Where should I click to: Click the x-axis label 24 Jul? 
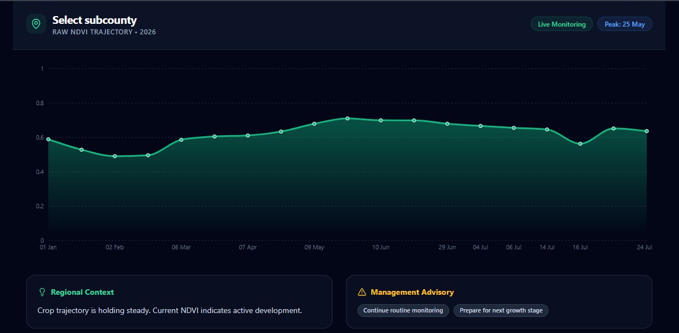(x=645, y=248)
